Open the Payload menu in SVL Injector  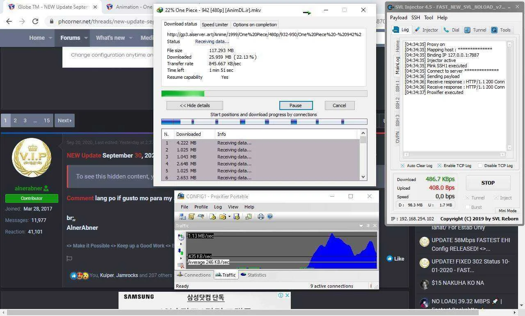click(x=398, y=18)
